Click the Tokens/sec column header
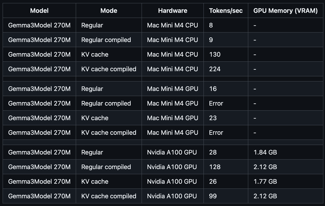 pos(226,11)
